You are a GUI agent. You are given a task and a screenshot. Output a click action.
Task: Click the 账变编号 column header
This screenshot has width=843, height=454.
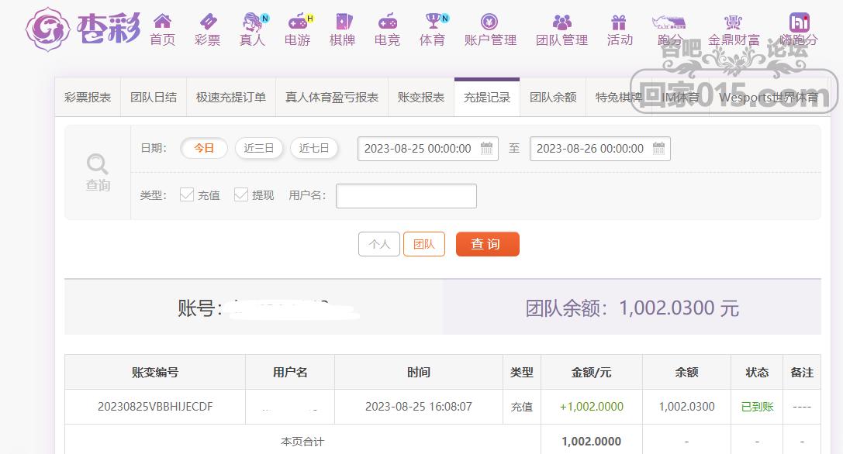[155, 372]
